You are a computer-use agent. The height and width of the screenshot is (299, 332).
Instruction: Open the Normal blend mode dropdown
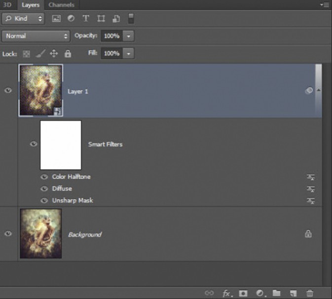tap(37, 36)
